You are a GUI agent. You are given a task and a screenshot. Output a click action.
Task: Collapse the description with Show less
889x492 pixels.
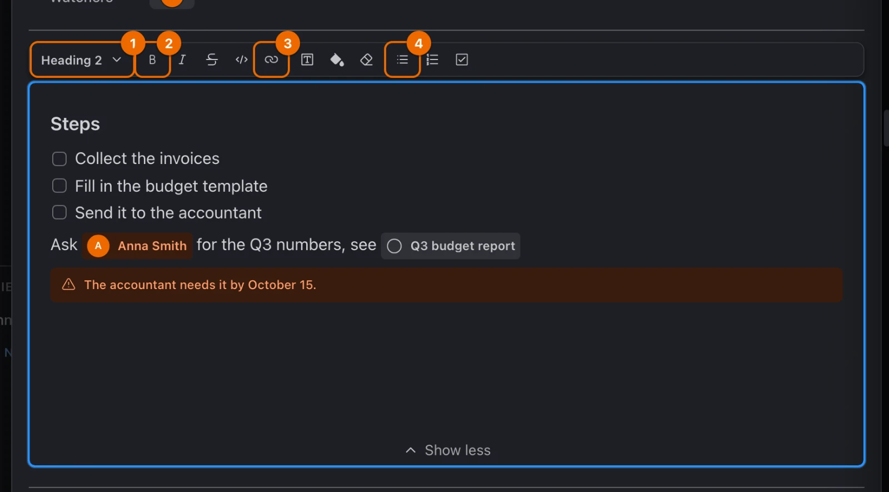(448, 450)
